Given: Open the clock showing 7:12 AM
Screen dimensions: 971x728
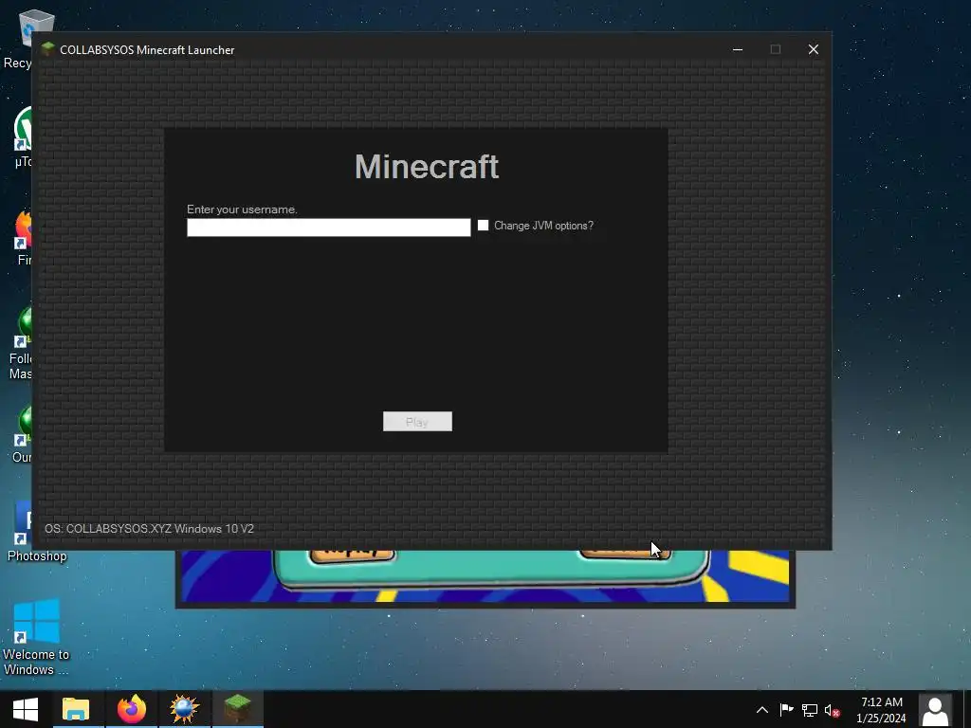Looking at the screenshot, I should 881,710.
